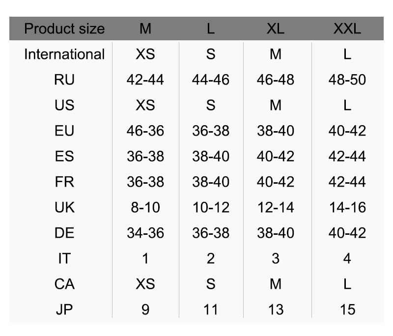Click the RU size 42-44 cell
393x336 pixels.
145,80
